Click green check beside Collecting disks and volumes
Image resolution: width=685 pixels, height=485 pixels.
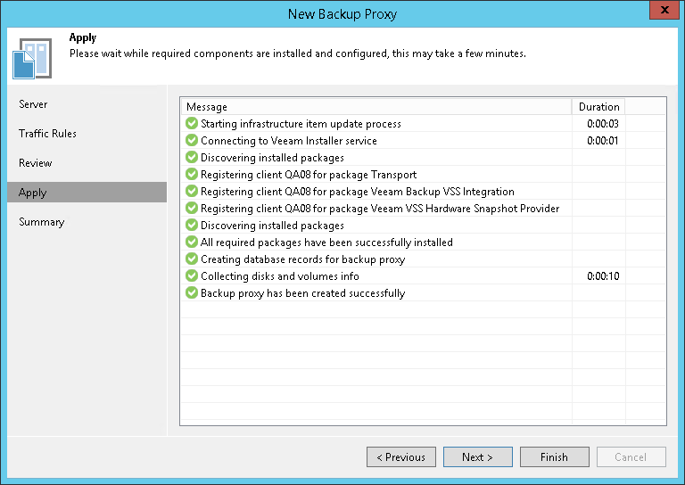(191, 276)
